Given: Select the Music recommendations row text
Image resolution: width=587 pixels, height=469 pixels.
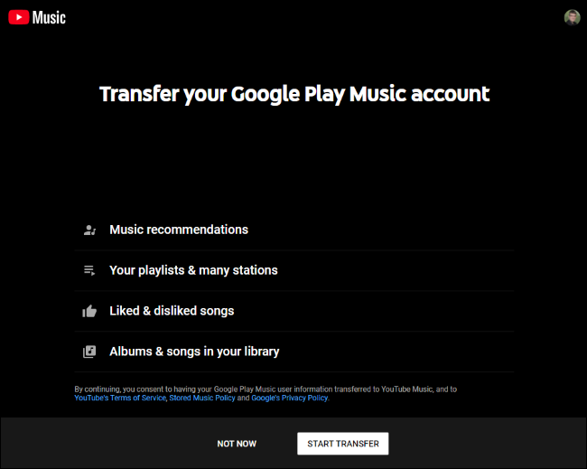Looking at the screenshot, I should coord(179,230).
